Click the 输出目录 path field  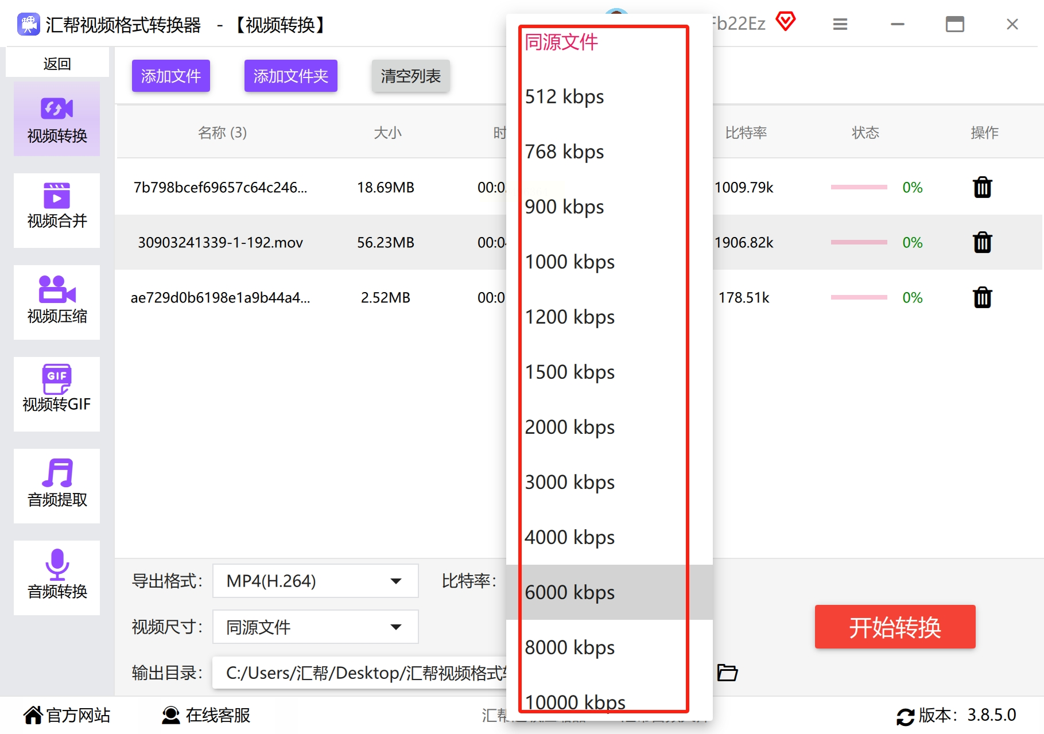pos(360,673)
